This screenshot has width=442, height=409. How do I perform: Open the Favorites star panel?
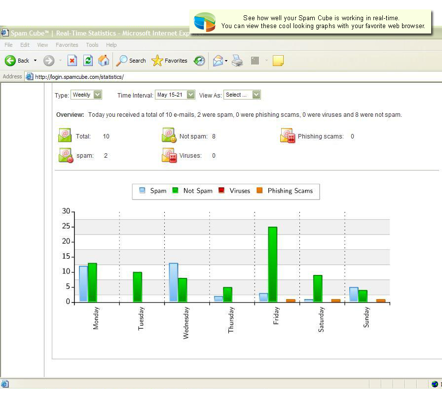pyautogui.click(x=159, y=60)
